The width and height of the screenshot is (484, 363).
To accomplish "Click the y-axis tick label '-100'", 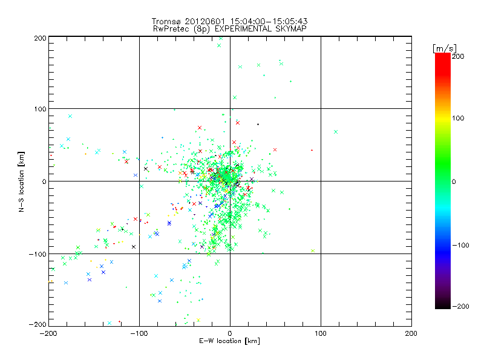I will pyautogui.click(x=38, y=254).
